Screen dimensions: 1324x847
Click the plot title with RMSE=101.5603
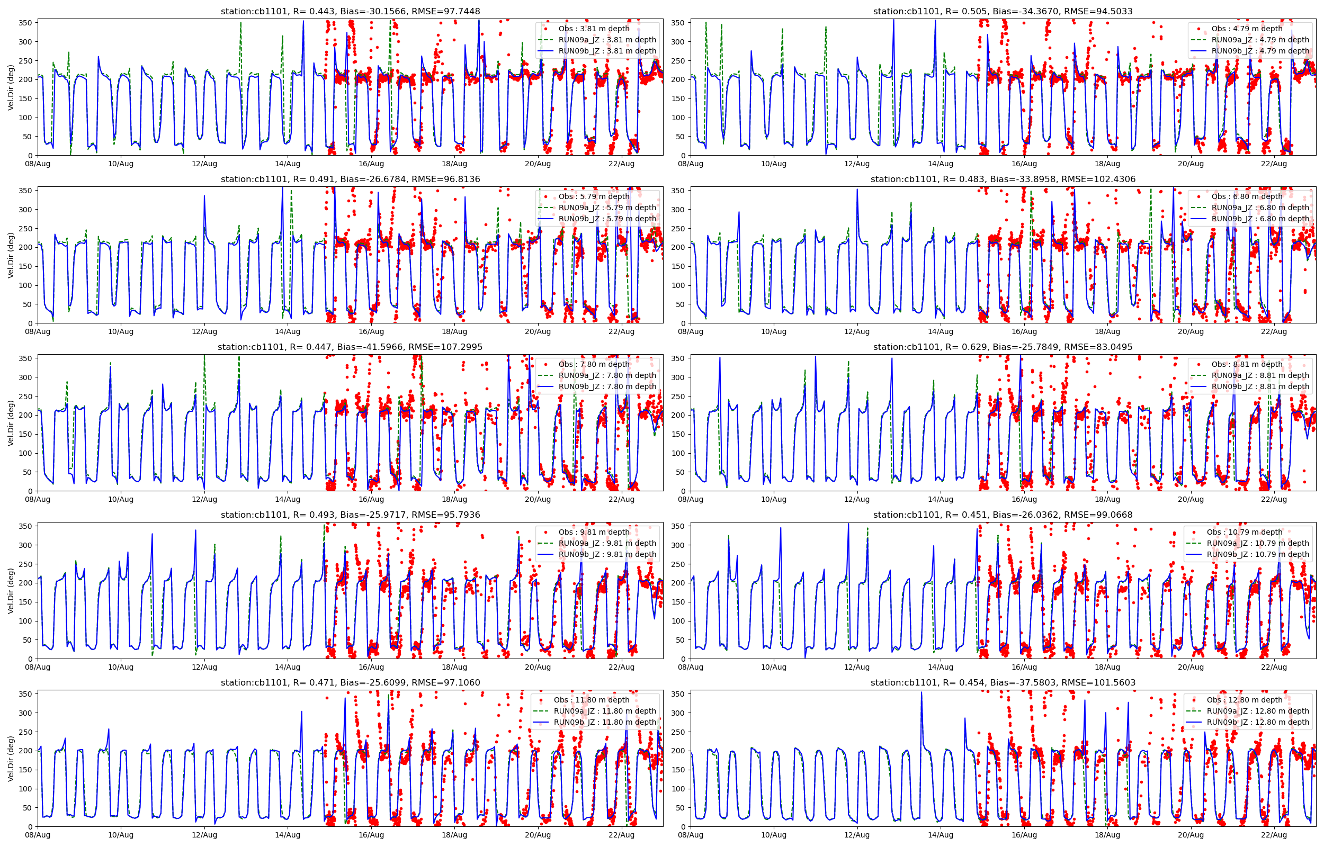[1002, 682]
